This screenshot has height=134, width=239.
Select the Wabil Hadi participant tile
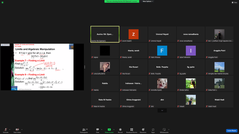click(219, 100)
